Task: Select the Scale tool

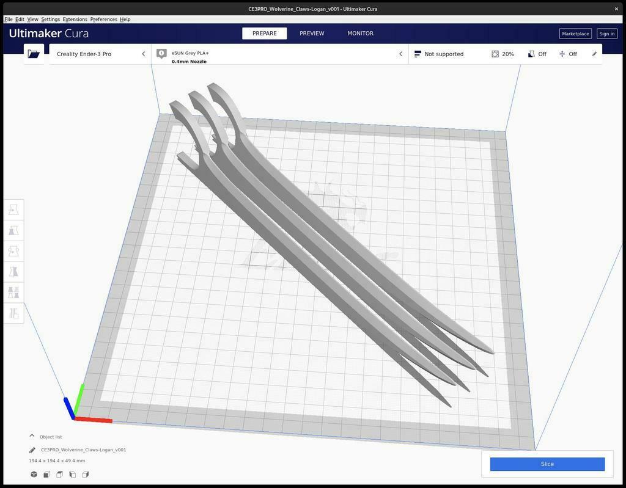Action: point(13,230)
